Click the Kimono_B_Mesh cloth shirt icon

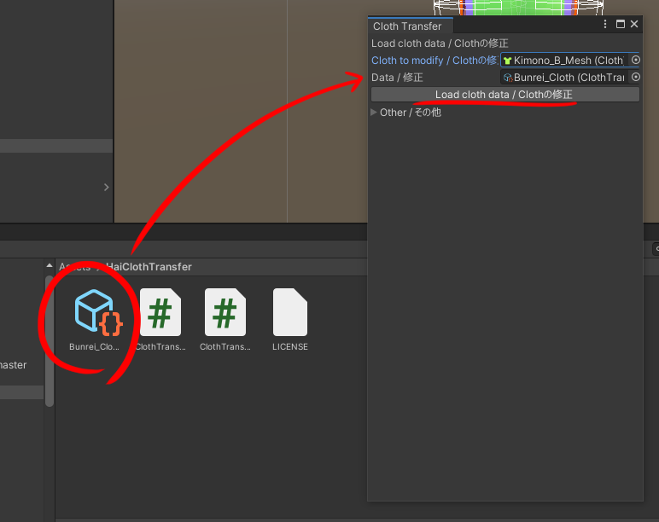point(507,61)
